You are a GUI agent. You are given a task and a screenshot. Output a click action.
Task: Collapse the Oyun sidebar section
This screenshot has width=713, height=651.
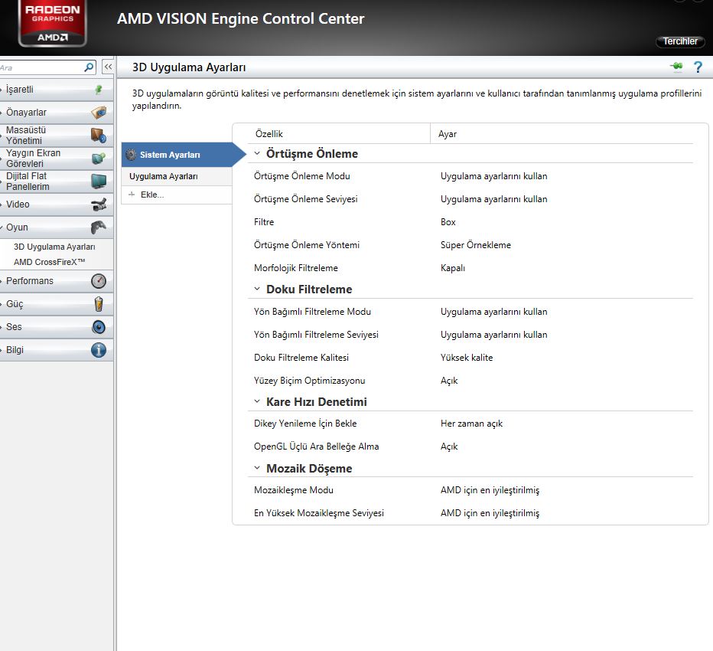pos(57,227)
